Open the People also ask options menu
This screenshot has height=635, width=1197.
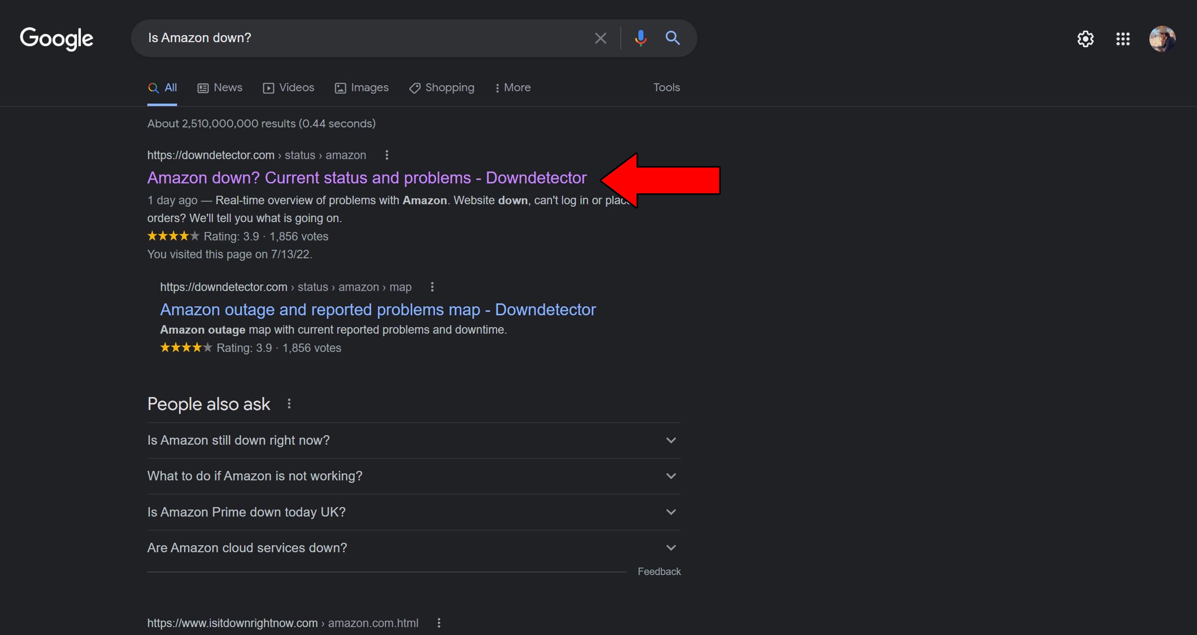289,403
